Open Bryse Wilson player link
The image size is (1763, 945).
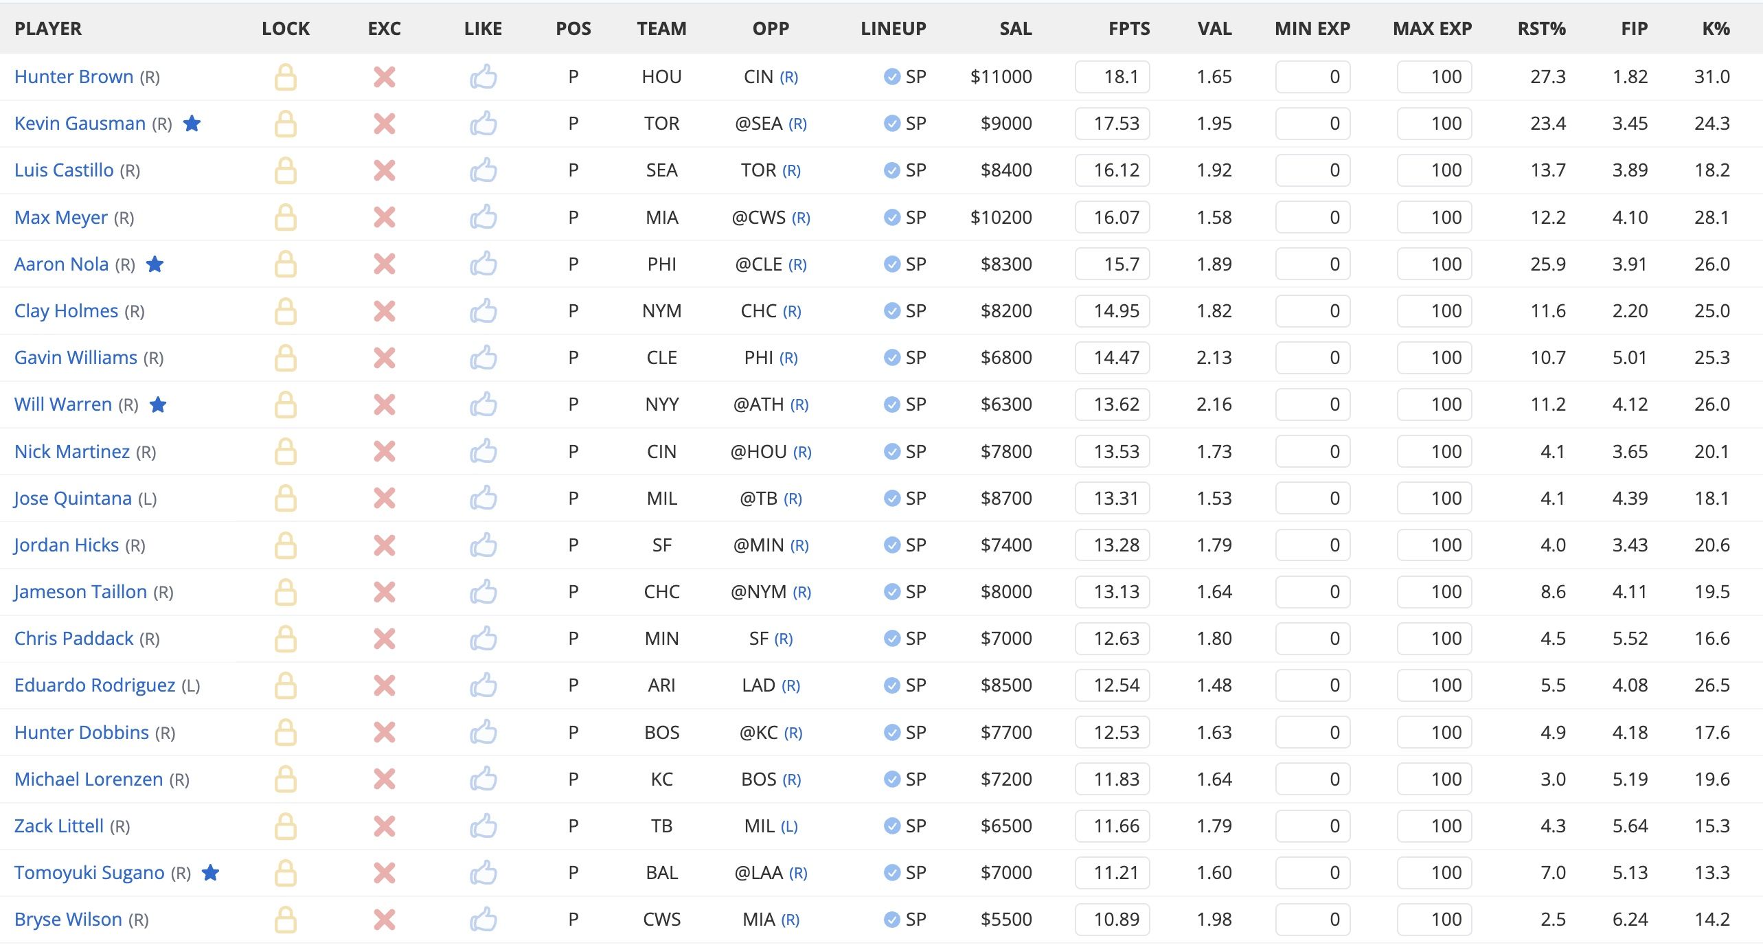pyautogui.click(x=68, y=920)
